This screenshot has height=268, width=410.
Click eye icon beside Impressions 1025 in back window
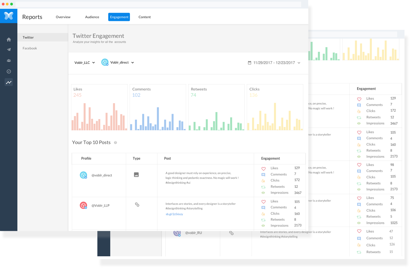coord(359,223)
